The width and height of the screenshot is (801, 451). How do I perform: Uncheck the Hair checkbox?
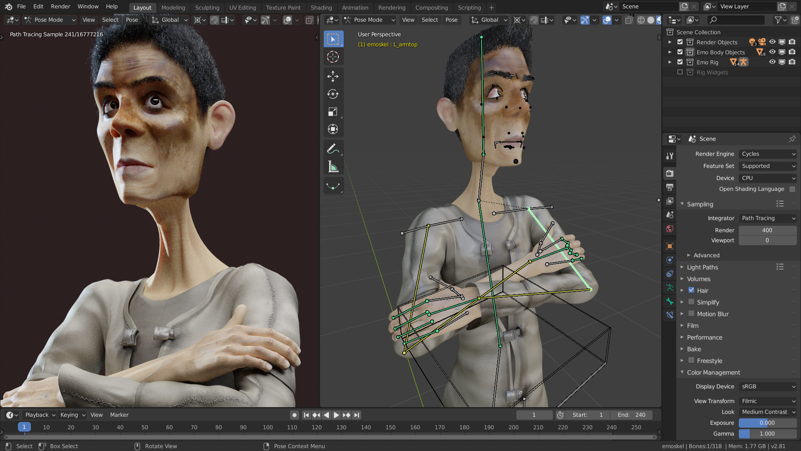(x=691, y=290)
